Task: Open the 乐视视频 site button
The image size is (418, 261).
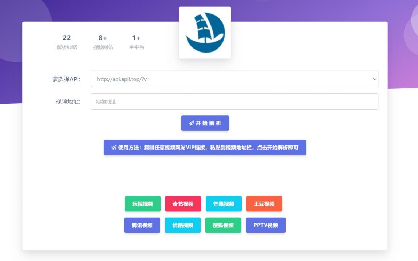Action: coord(143,204)
